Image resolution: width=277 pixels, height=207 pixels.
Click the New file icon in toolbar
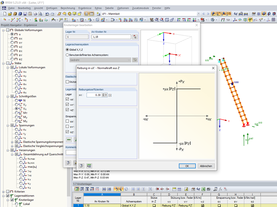click(5, 14)
